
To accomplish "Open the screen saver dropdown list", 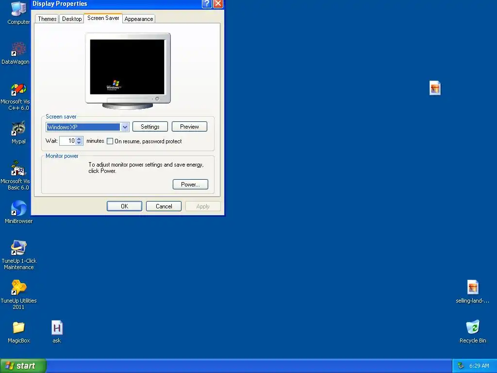I will (x=125, y=127).
